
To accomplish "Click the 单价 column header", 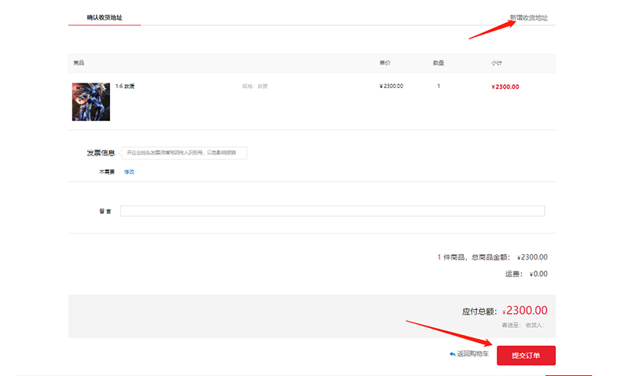I will pos(385,63).
